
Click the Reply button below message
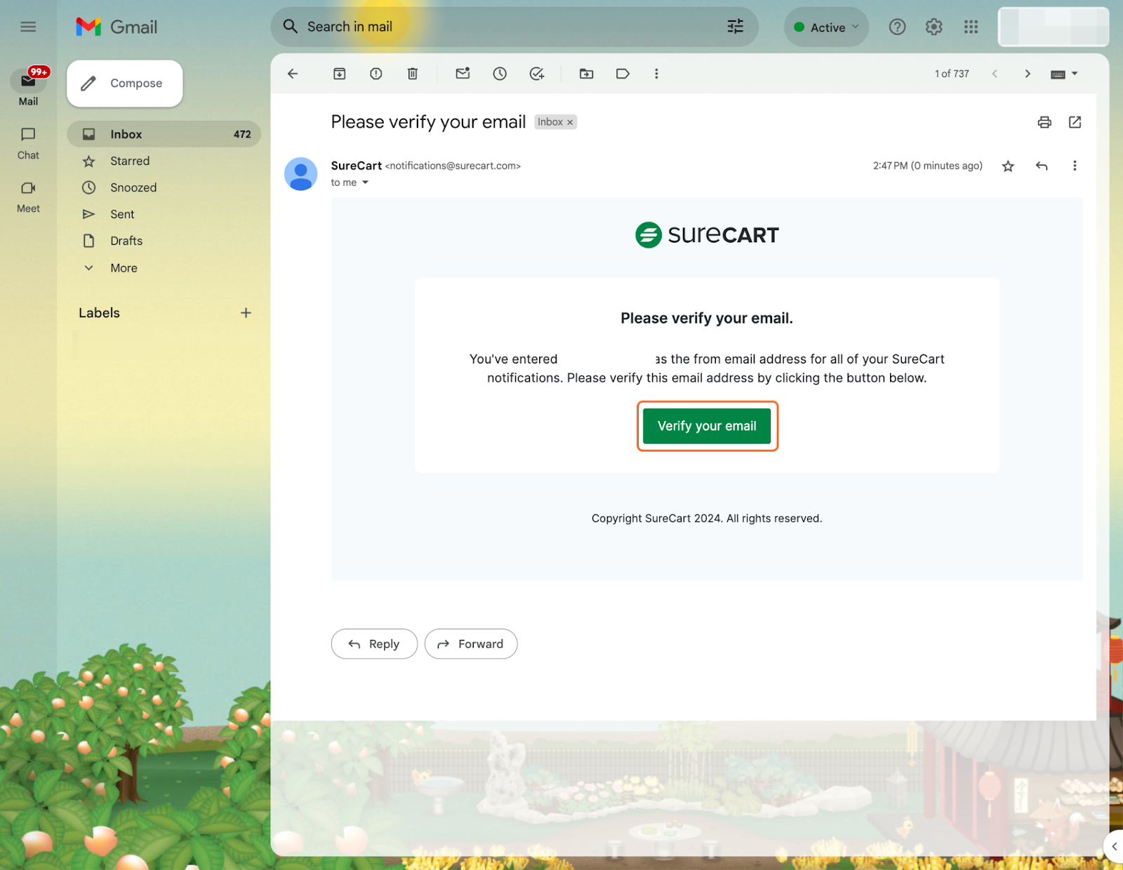pos(374,644)
